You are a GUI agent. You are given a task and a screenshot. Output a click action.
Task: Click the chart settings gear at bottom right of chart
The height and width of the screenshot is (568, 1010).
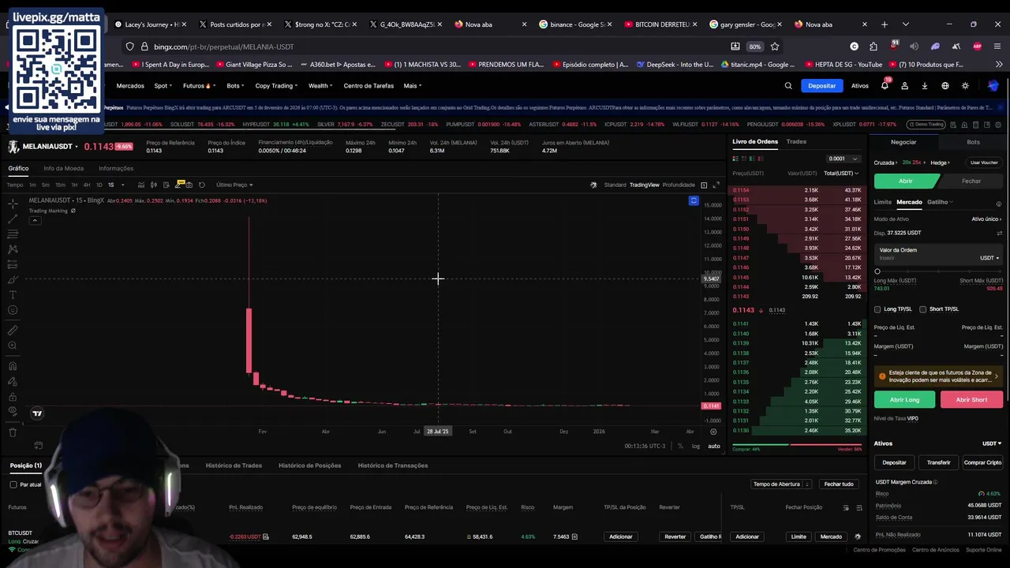(x=713, y=432)
